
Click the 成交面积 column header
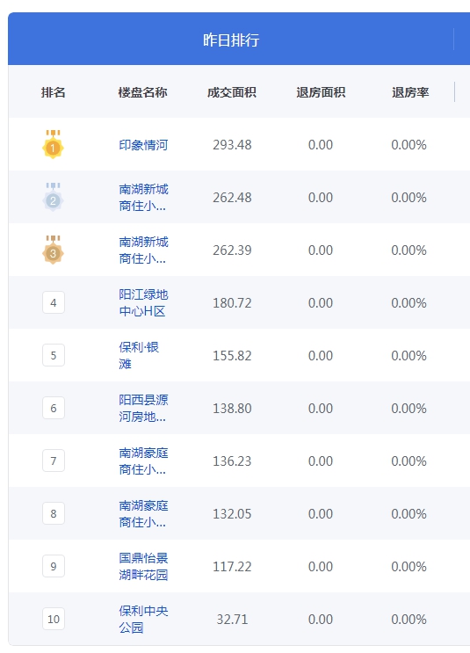(232, 92)
